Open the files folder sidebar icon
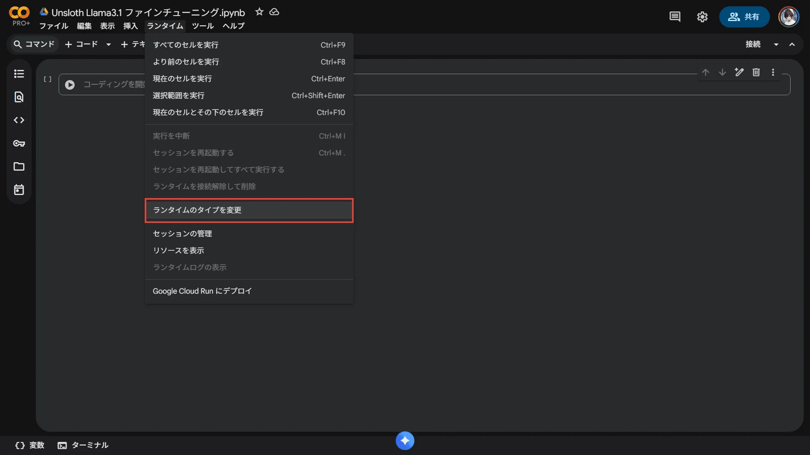 (x=19, y=166)
